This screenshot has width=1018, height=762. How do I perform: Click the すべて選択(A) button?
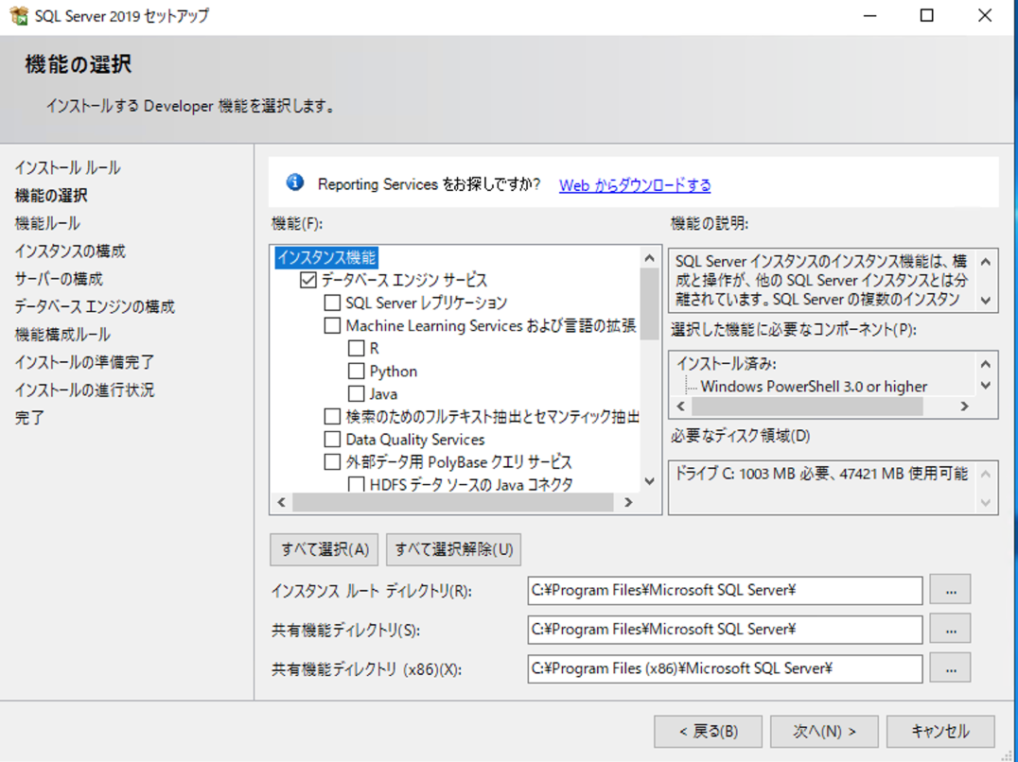(323, 549)
